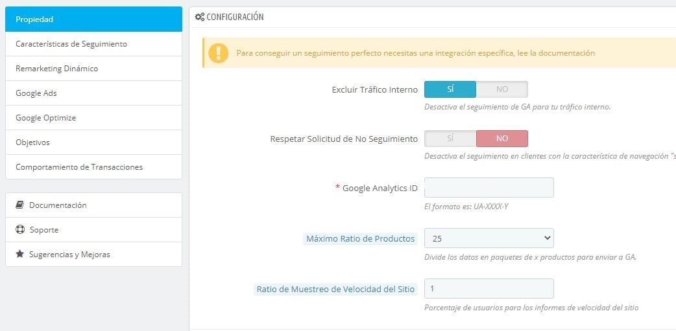
Task: Open the Remarketing Dinámico section
Action: pyautogui.click(x=93, y=69)
